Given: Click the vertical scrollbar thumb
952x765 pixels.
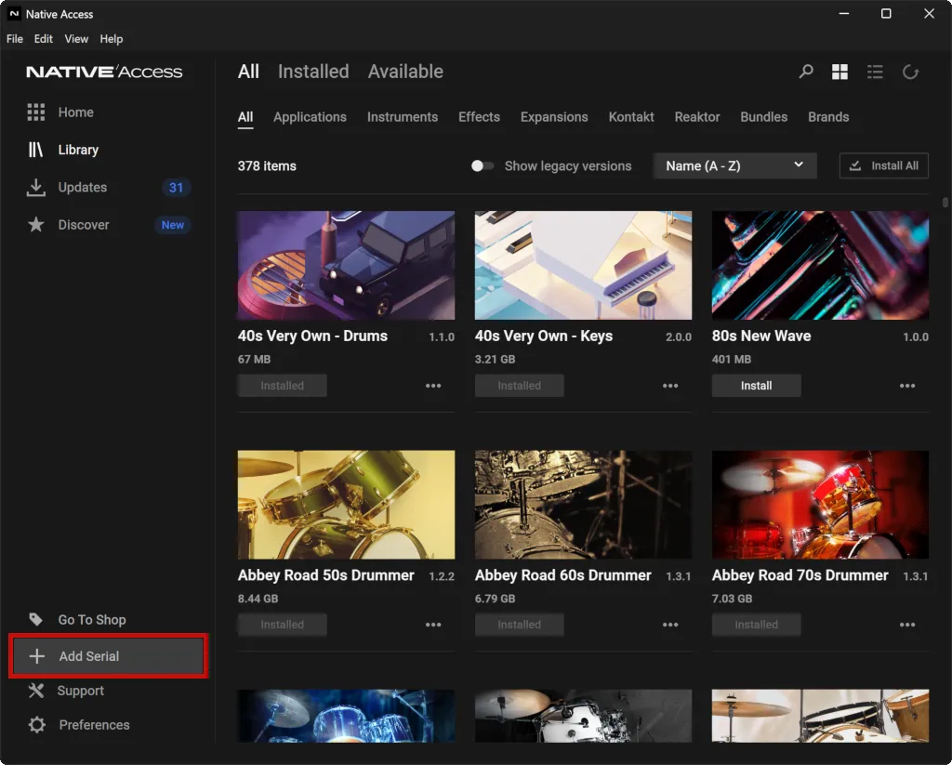Looking at the screenshot, I should click(x=945, y=203).
